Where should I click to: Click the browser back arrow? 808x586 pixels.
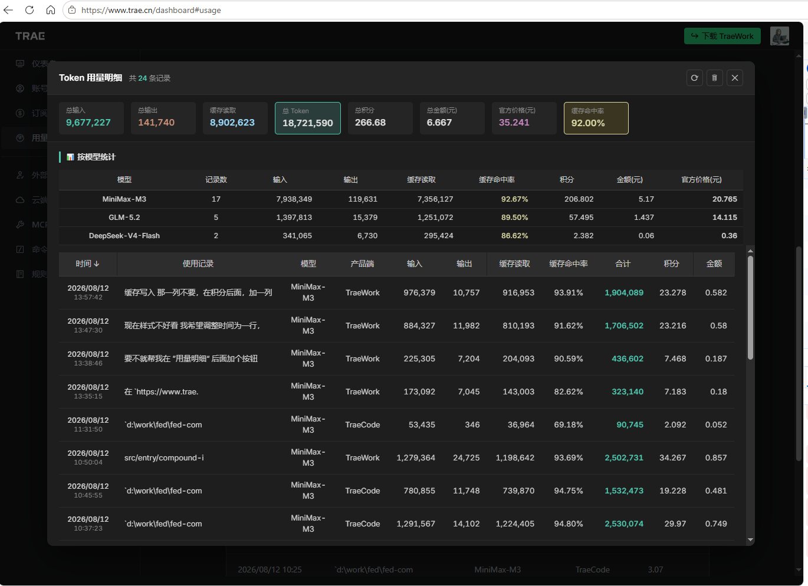[x=8, y=10]
